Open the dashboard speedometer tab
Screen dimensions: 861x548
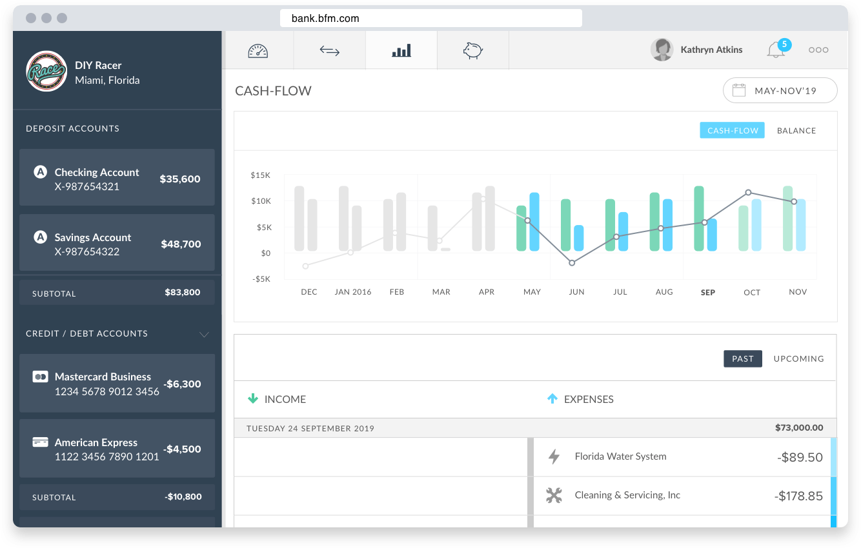pyautogui.click(x=258, y=50)
